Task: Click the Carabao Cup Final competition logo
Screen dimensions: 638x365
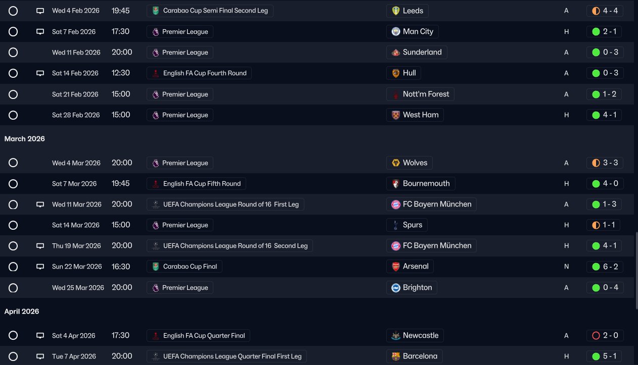Action: (x=155, y=267)
